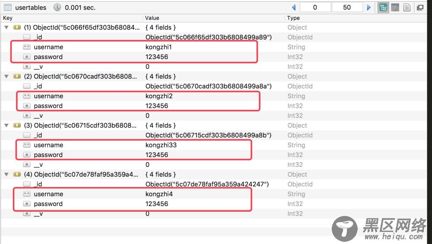
Task: Select value kongzhi33
Action: [161, 145]
